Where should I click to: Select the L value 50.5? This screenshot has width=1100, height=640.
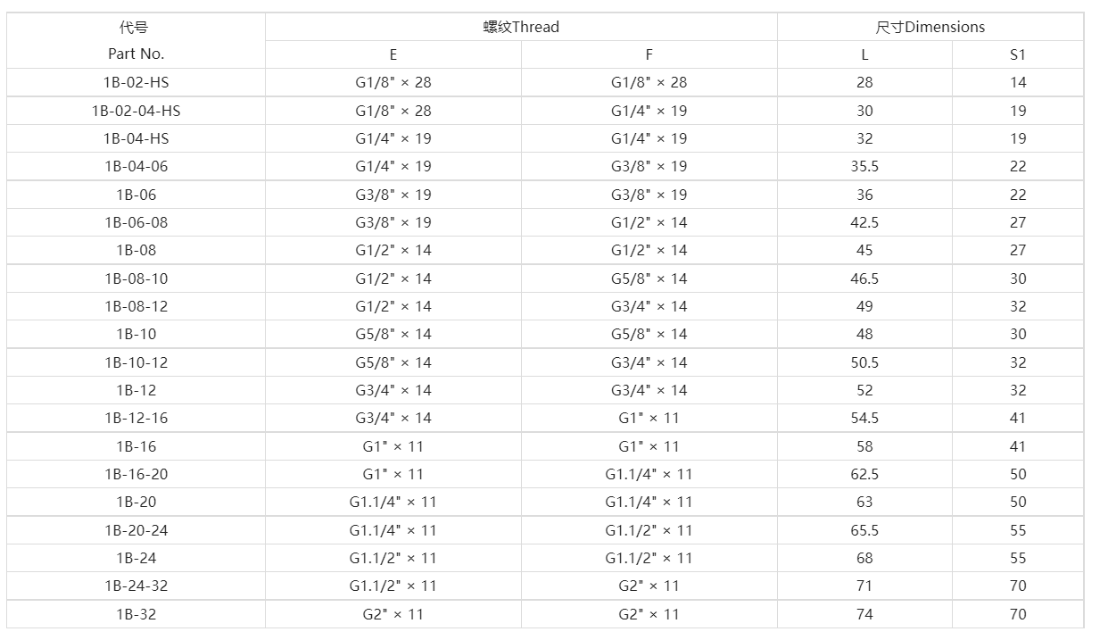click(x=864, y=362)
